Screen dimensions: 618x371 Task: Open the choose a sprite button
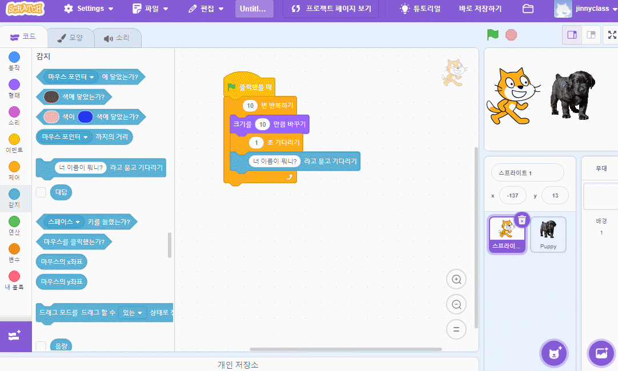[x=554, y=353]
